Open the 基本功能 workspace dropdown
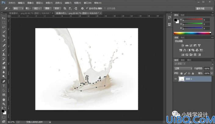215x124 pixels. [204, 9]
